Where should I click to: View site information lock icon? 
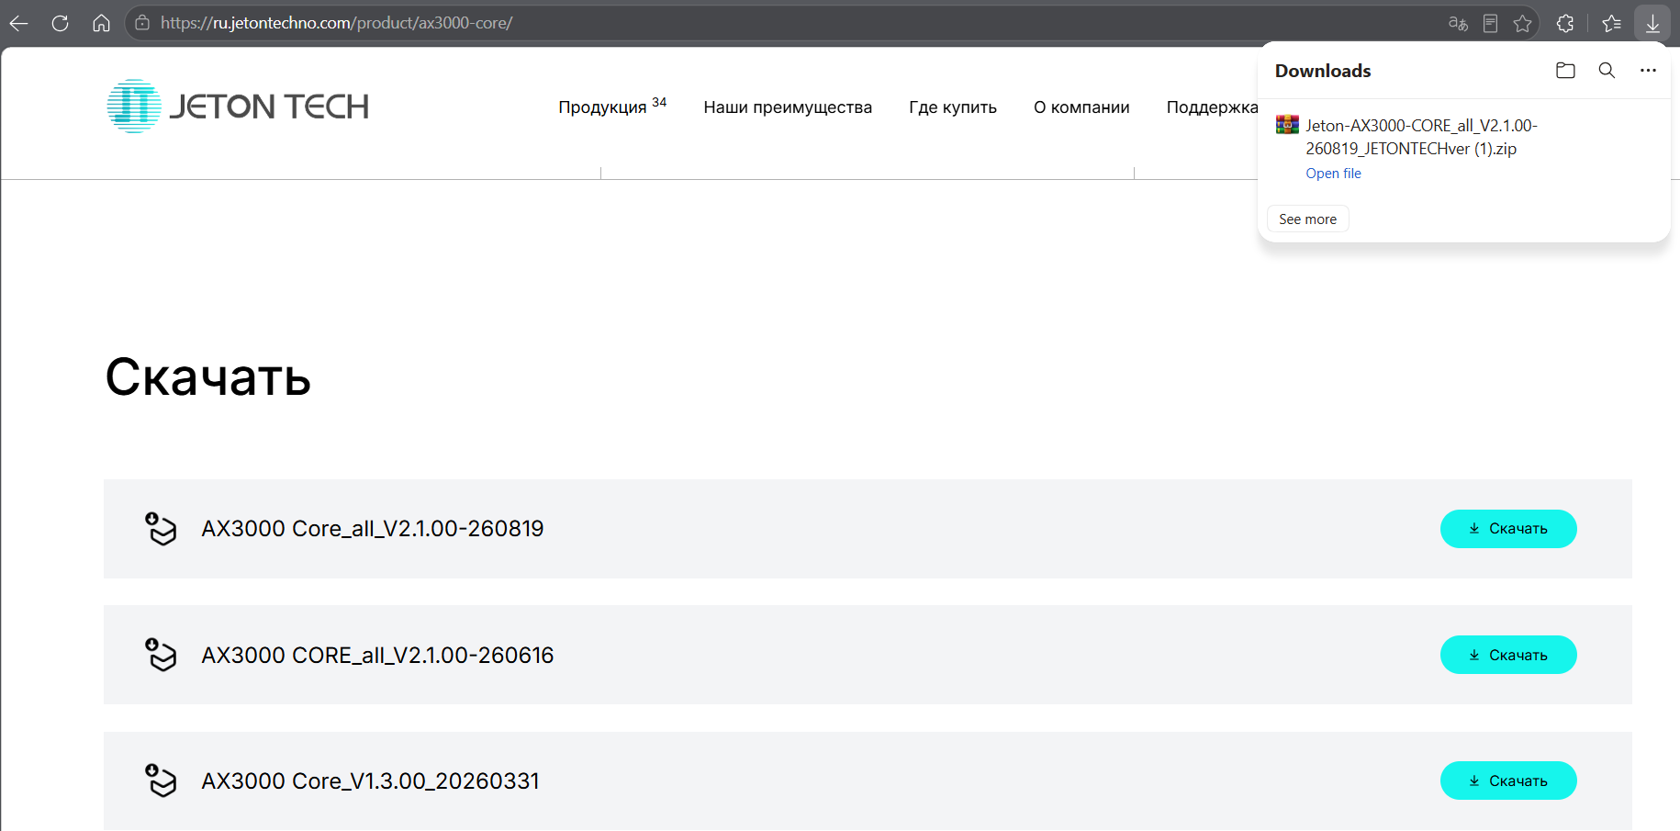(142, 23)
